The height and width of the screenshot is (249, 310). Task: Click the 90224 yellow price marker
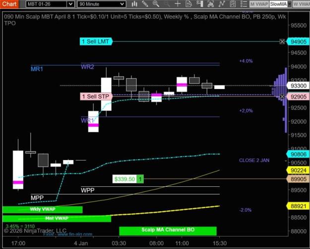point(298,170)
